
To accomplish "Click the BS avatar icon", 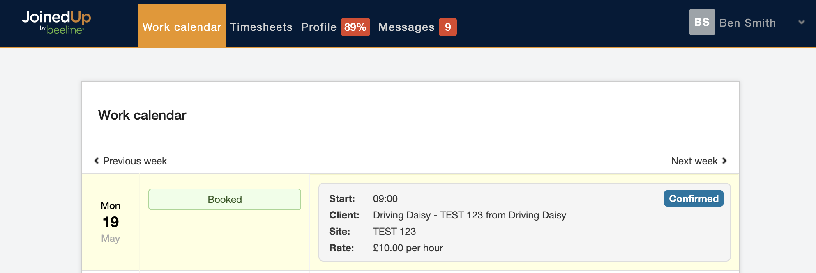I will 702,22.
